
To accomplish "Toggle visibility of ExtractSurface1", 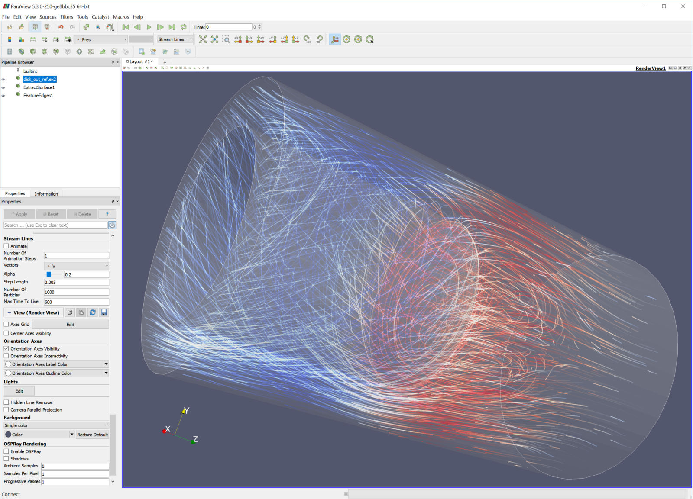I will [3, 88].
